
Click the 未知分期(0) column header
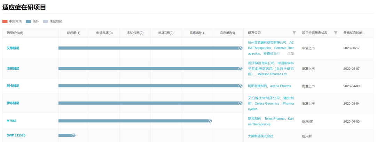coord(135,33)
